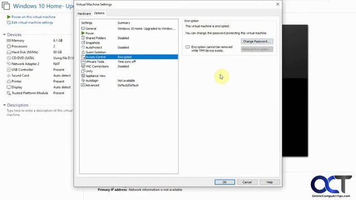Click the TPM encryption info icon
Screen dimensions: 356x200
187,47
